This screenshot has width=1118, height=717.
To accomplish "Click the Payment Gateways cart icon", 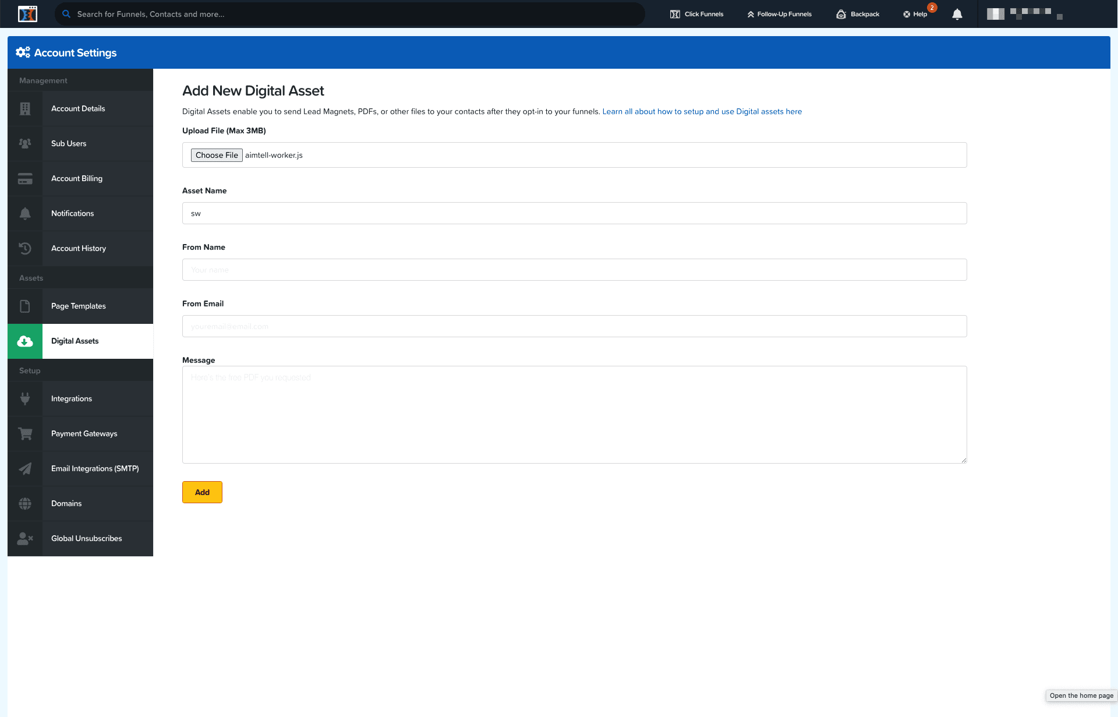I will click(25, 434).
